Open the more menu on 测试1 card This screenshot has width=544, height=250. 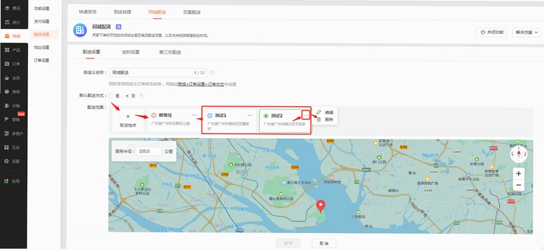tap(250, 115)
